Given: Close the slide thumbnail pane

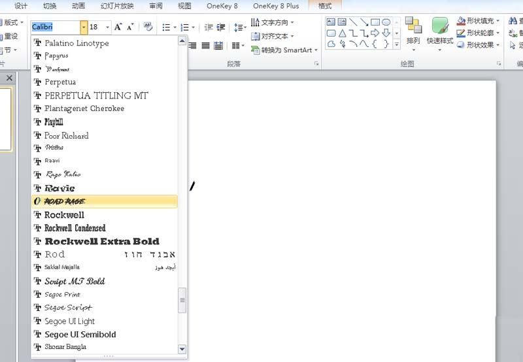Looking at the screenshot, I should [9, 78].
